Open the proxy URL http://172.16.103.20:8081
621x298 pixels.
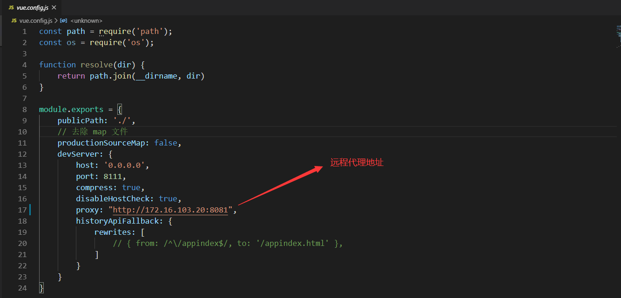(170, 210)
